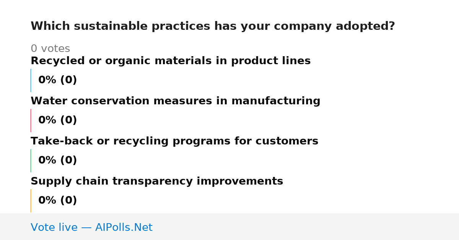
Task: Choose Recycled or organic materials in product lines
Action: 171,61
